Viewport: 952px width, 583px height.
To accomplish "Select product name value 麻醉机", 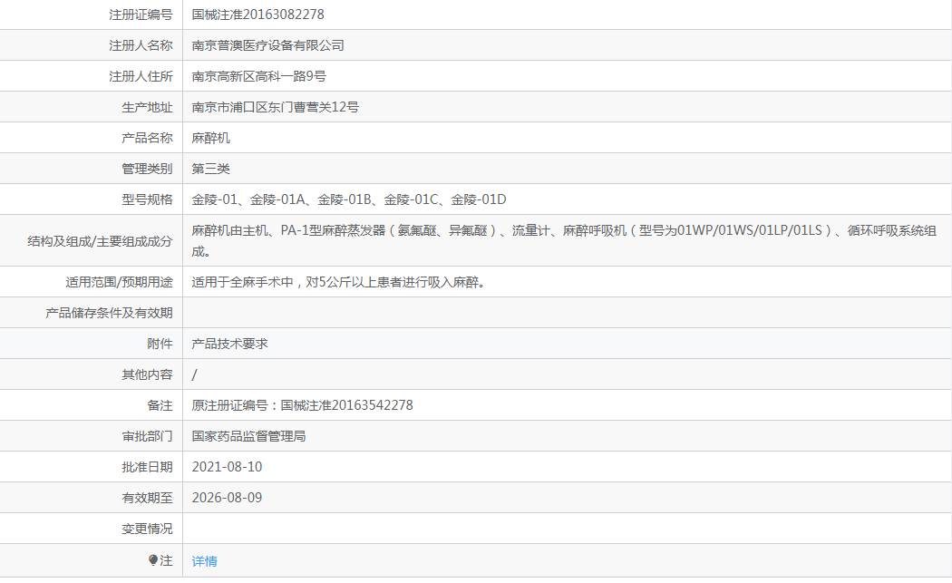I will coord(210,139).
